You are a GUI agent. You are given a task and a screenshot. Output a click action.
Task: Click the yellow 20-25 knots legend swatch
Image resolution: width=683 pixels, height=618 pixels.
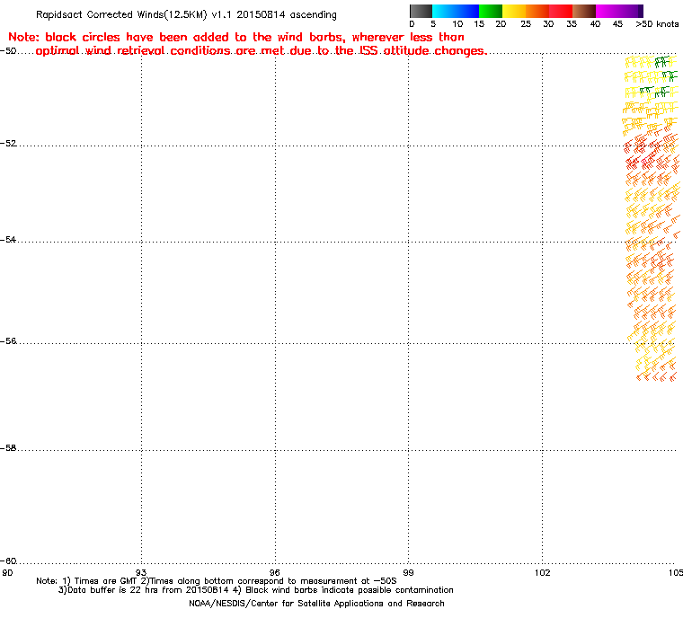tap(514, 11)
